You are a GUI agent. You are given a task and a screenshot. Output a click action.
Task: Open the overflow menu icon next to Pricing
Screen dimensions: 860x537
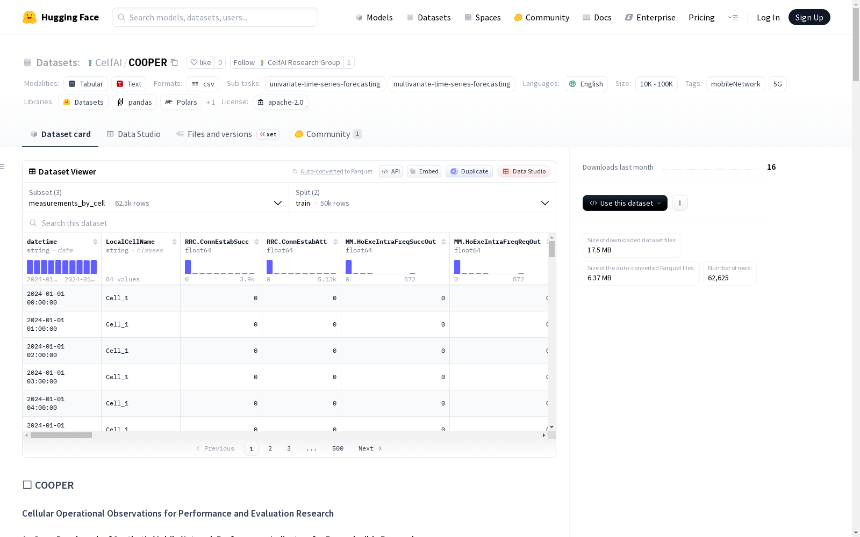pyautogui.click(x=733, y=17)
